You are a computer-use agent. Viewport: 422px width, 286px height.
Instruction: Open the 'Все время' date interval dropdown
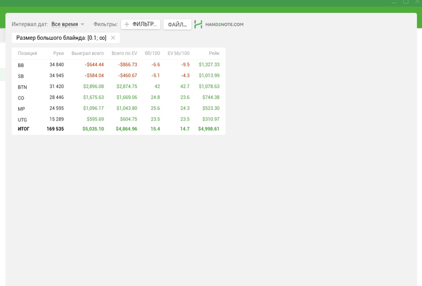coord(68,24)
